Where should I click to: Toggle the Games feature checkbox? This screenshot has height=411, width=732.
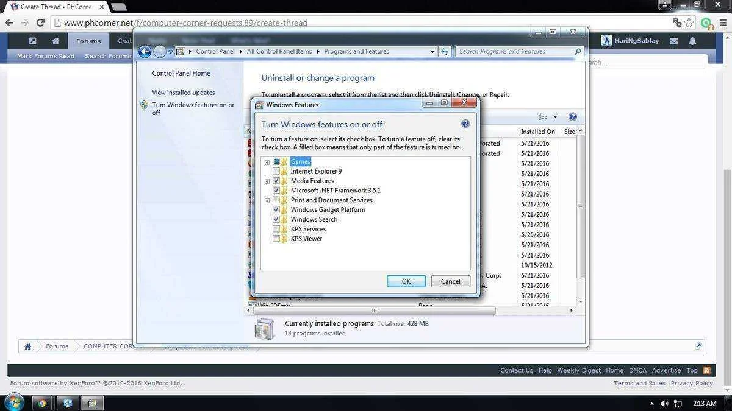point(276,161)
